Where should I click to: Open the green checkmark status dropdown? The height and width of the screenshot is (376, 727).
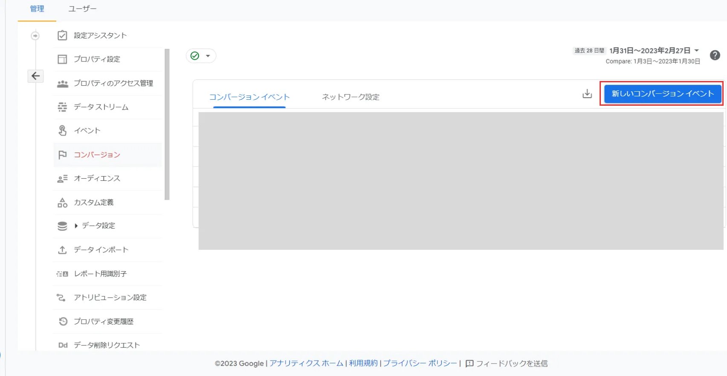pos(201,56)
